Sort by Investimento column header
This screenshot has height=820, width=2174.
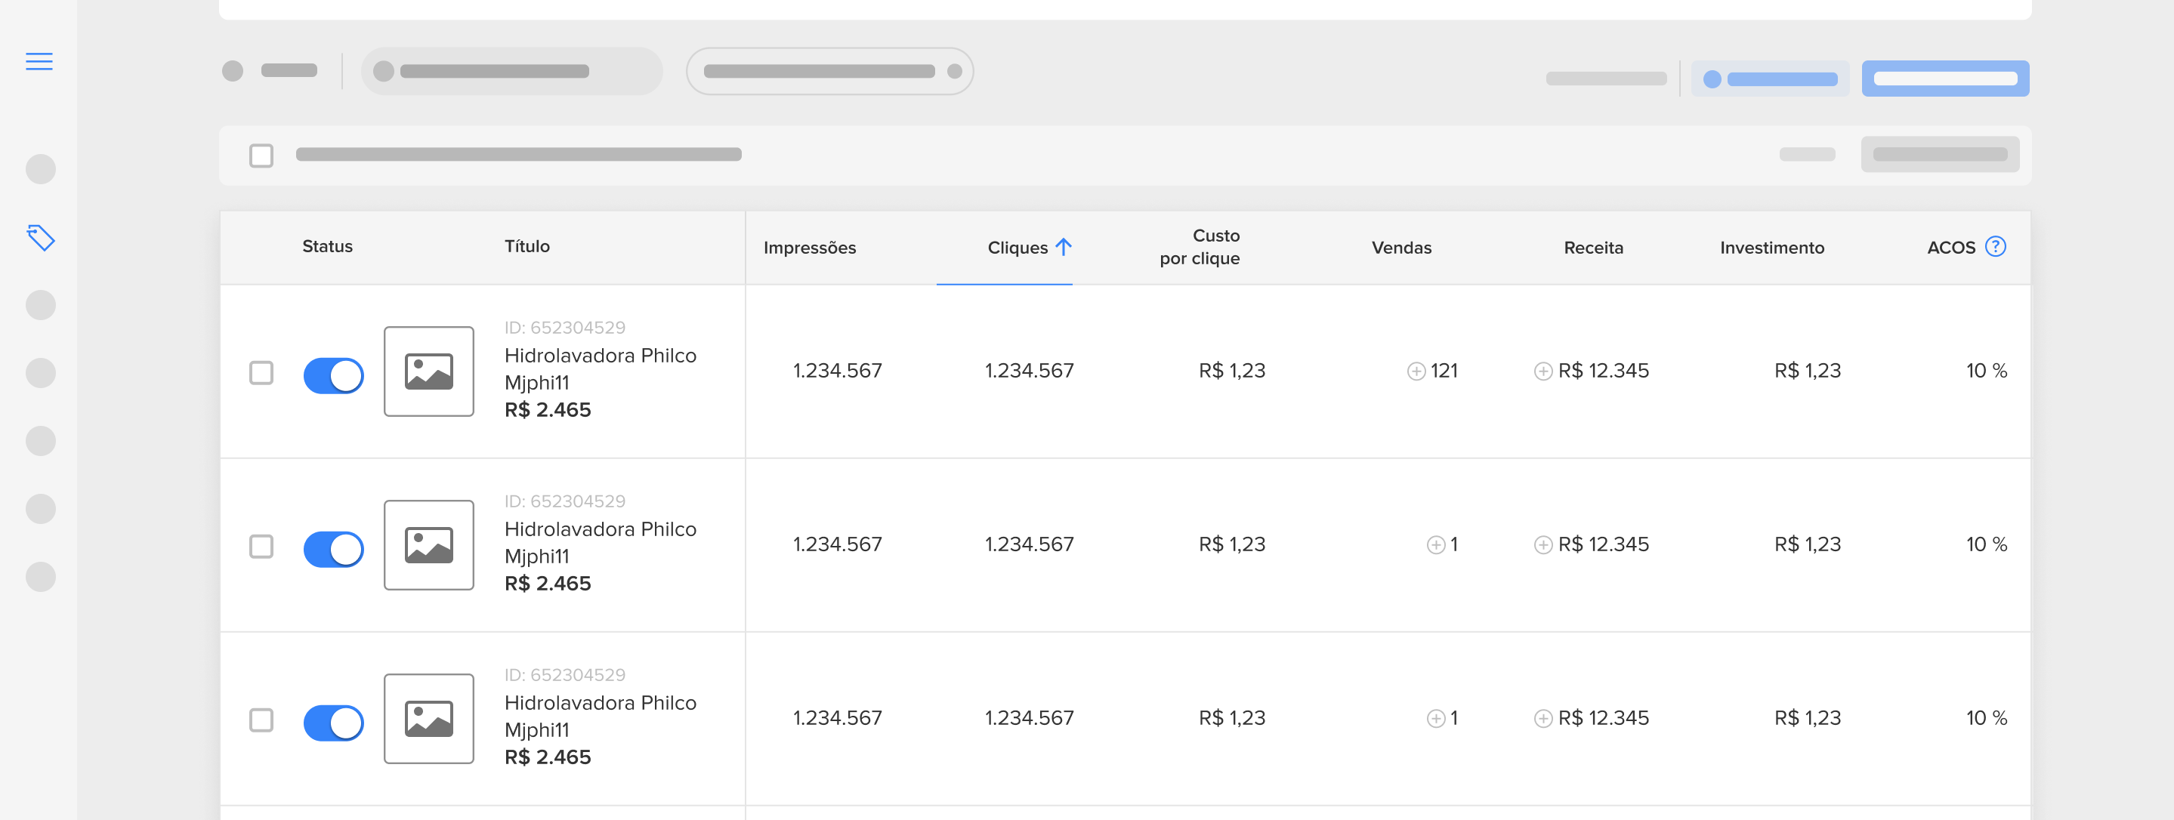[x=1771, y=248]
